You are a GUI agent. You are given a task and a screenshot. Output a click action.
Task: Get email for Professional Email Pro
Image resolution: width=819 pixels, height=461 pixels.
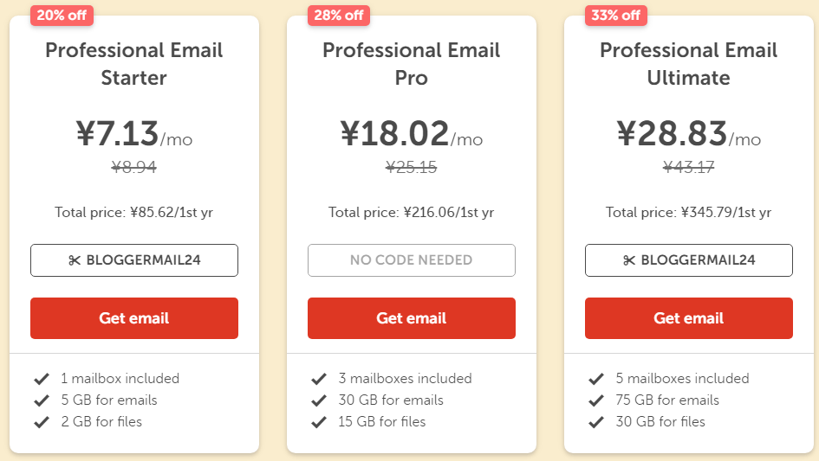click(412, 318)
